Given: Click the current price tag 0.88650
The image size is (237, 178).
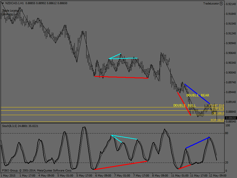Looking at the screenshot, I should [230, 118].
